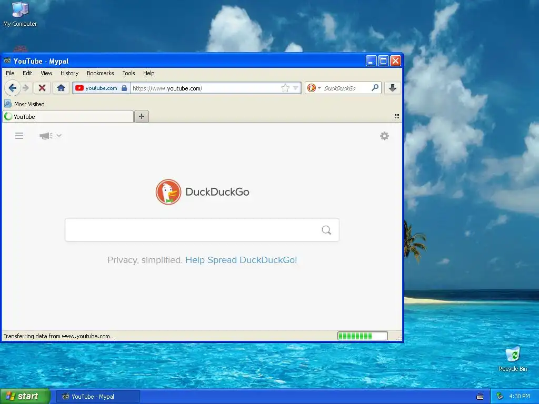The image size is (539, 404).
Task: Bookmark this page with the star icon
Action: [285, 88]
